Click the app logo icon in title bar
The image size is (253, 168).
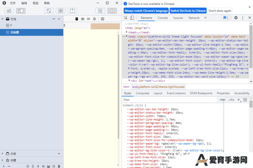[4, 3]
